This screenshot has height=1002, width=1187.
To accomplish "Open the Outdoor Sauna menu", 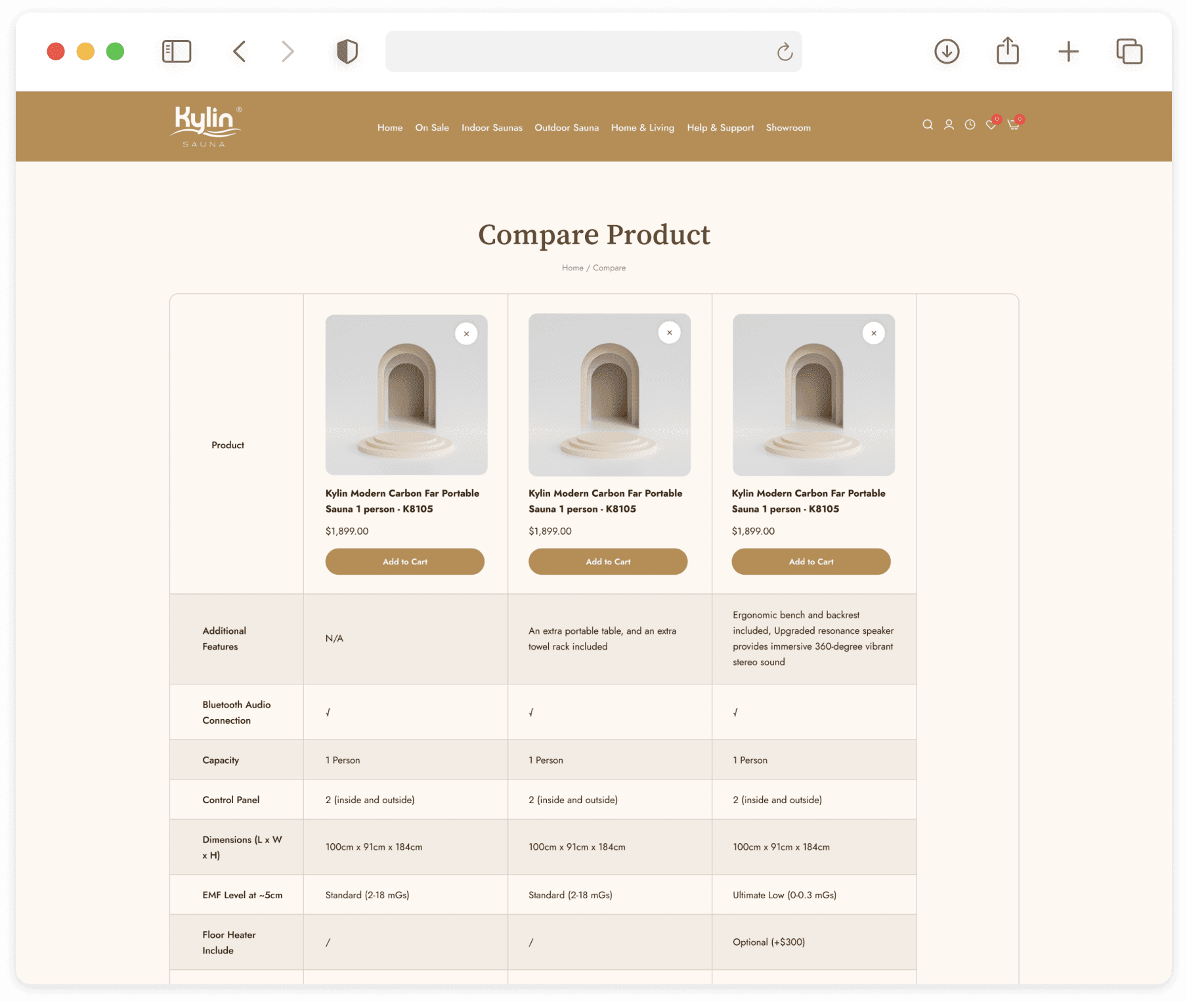I will coord(567,127).
